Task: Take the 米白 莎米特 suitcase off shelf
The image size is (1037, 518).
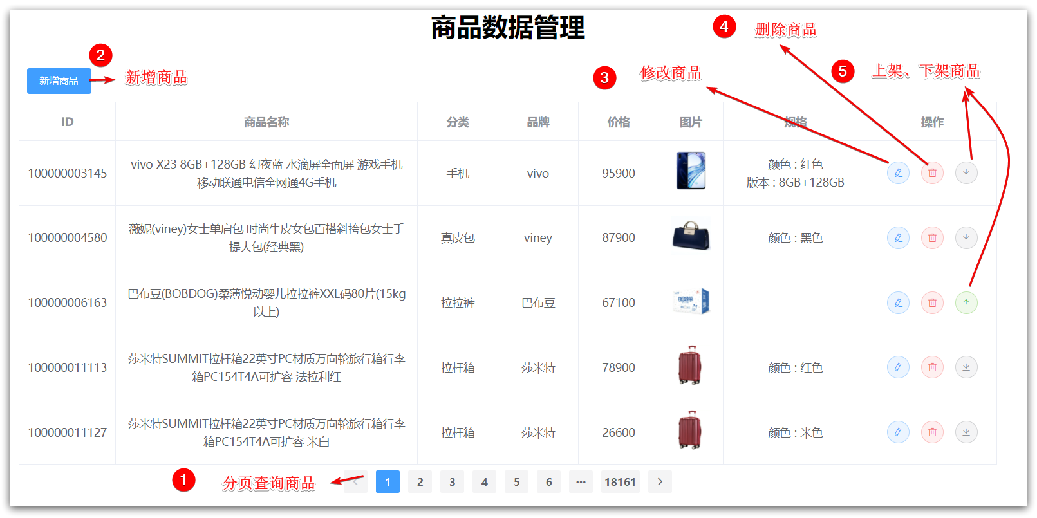Action: coord(966,432)
